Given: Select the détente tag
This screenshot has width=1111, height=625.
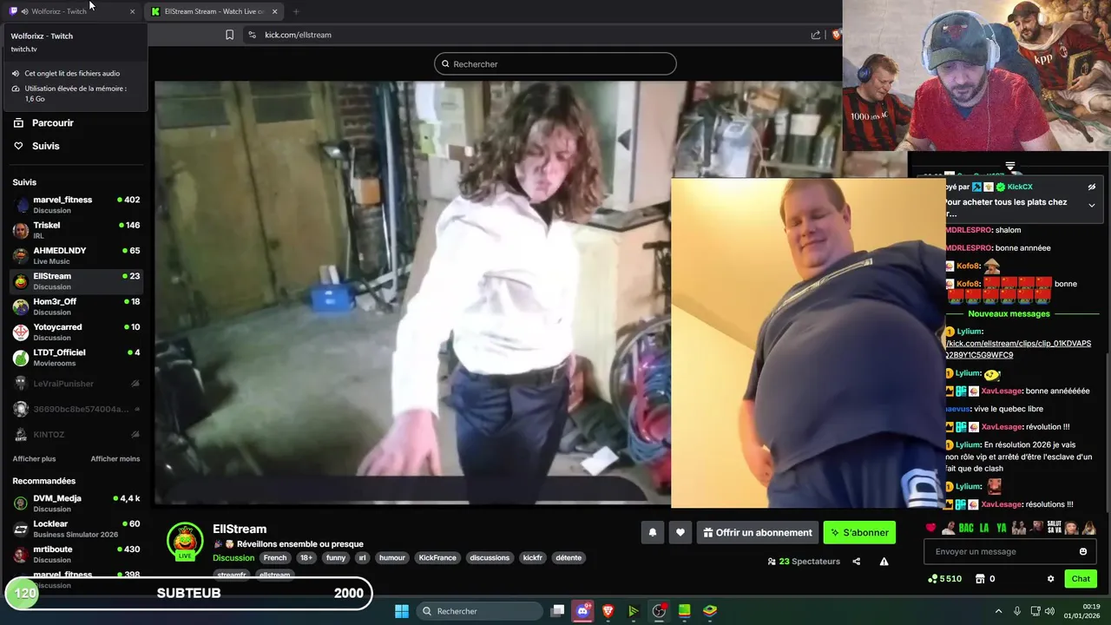Looking at the screenshot, I should [x=569, y=557].
